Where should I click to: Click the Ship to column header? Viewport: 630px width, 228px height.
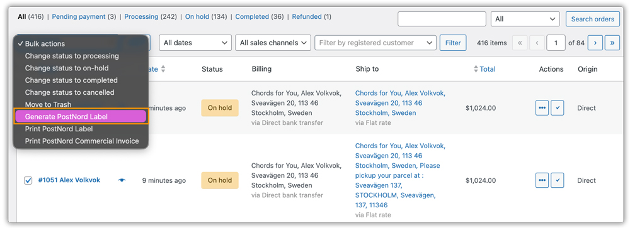367,69
